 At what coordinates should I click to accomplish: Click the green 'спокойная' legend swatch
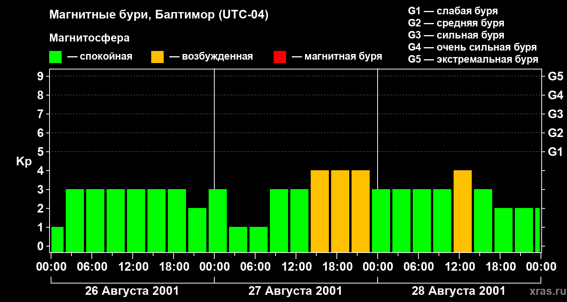[55, 57]
